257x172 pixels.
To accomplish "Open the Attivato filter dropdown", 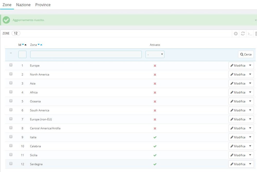I will pos(155,54).
